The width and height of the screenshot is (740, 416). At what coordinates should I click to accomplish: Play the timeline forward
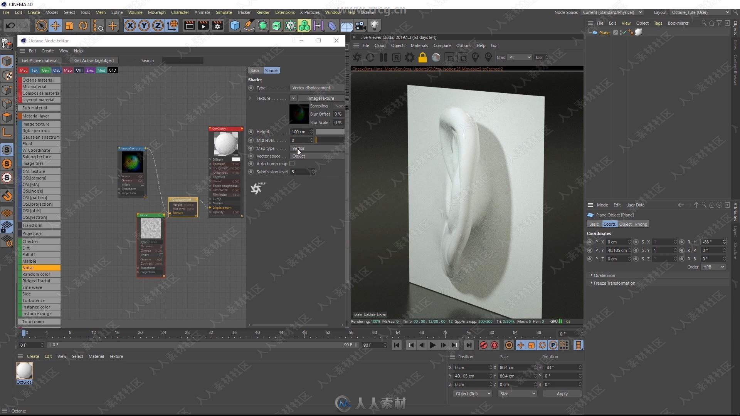click(432, 345)
